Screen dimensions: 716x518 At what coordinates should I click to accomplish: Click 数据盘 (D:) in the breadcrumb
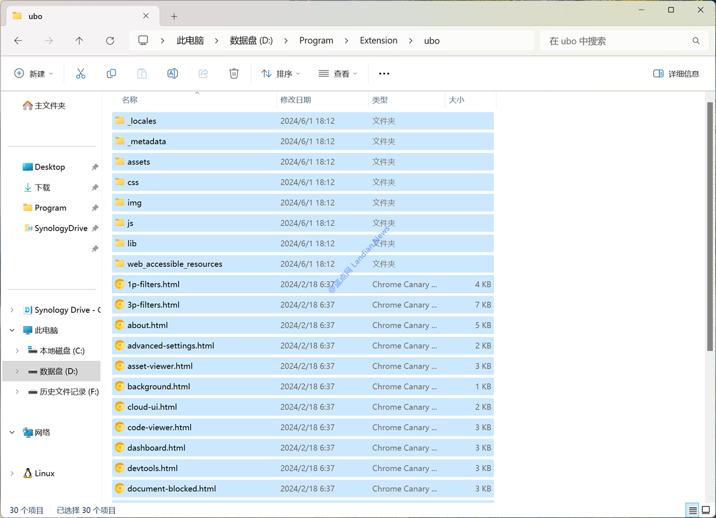[x=251, y=41]
